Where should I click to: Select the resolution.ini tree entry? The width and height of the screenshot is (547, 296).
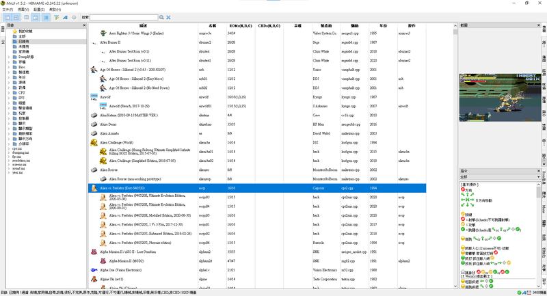[x=21, y=161]
